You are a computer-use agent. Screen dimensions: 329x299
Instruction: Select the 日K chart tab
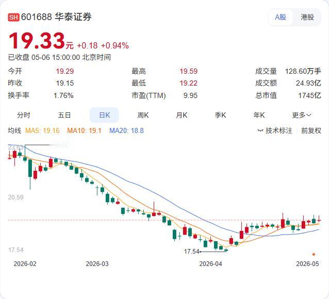tap(104, 115)
